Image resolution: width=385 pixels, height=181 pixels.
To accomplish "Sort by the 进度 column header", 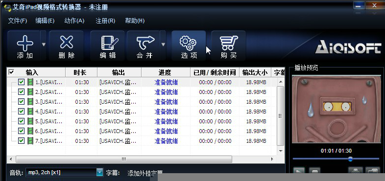I will (166, 72).
